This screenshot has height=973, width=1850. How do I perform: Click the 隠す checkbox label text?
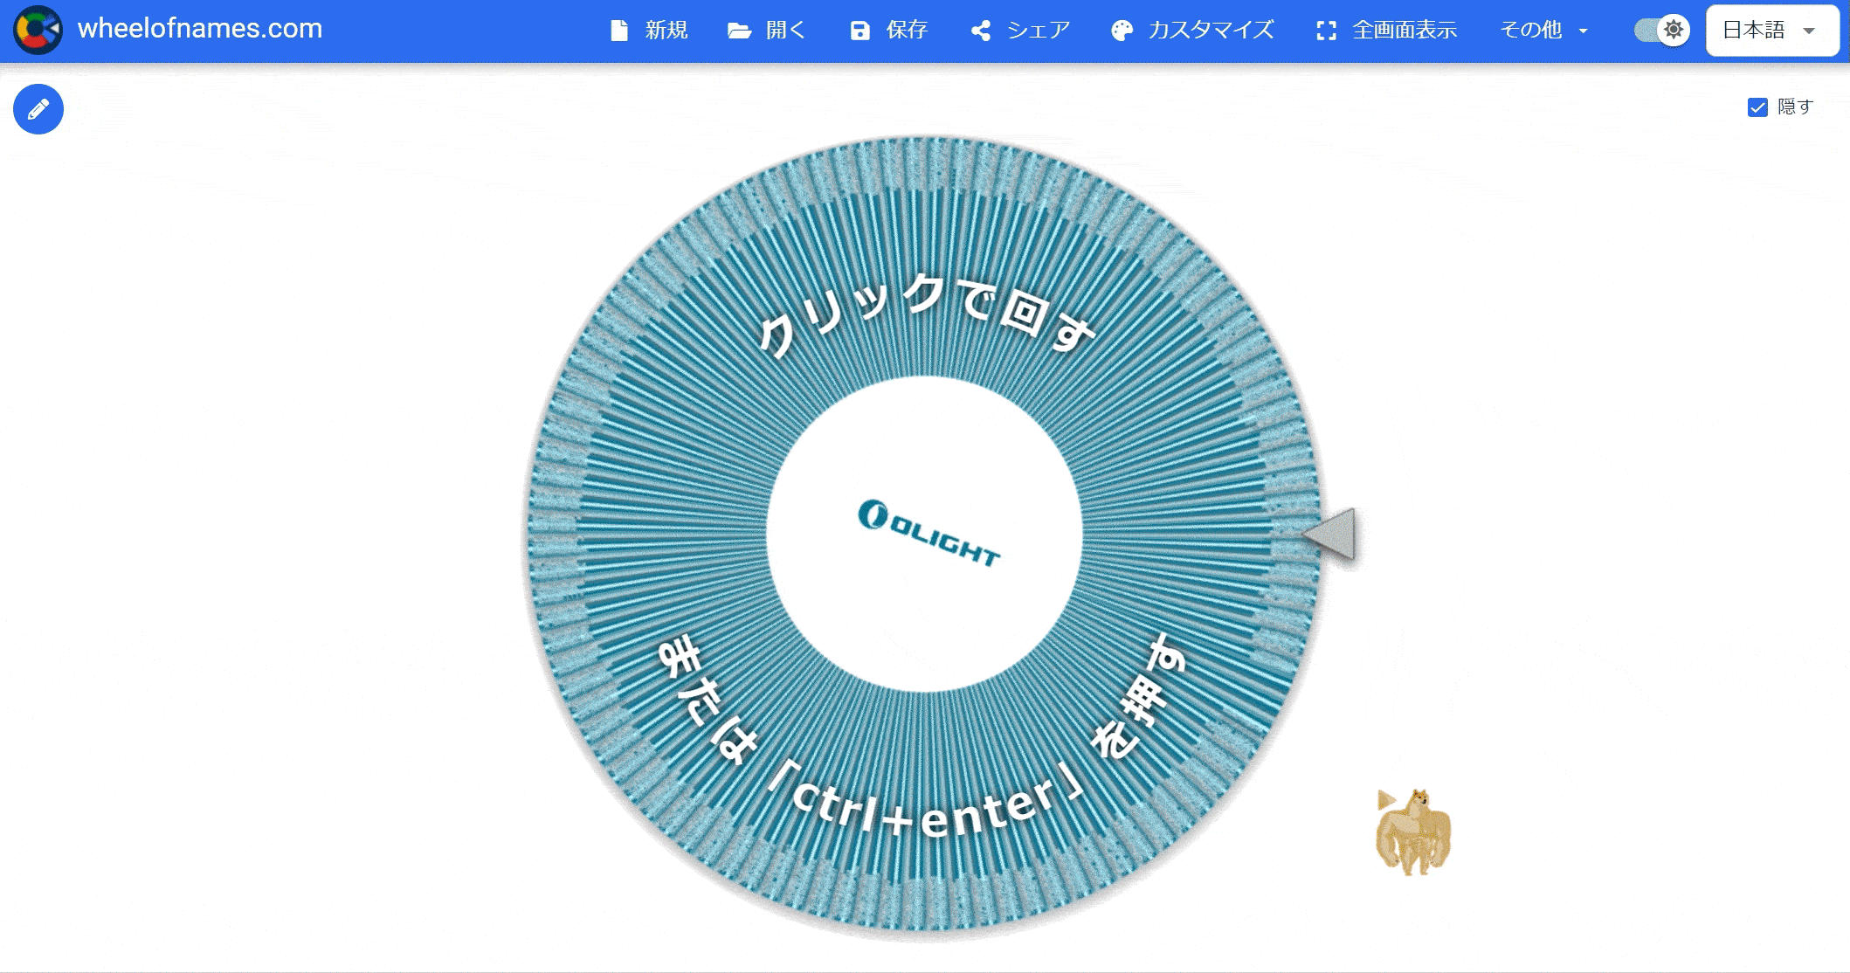1796,107
